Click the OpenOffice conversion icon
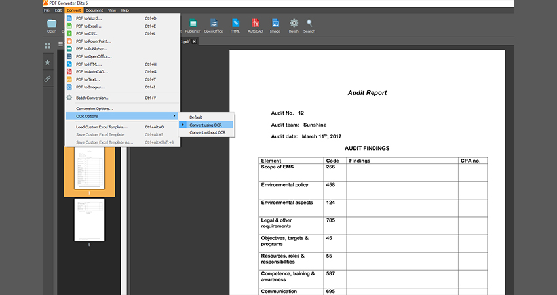Screen dimensions: 557x295 213,26
